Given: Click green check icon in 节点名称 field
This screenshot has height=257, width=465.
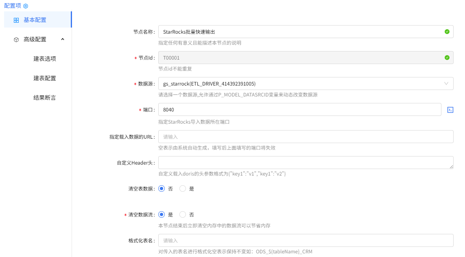Looking at the screenshot, I should point(447,32).
